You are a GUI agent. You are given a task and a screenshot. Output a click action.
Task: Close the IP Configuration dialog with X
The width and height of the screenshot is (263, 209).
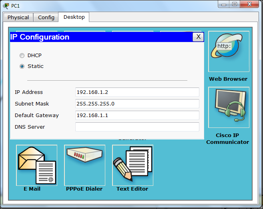(198, 37)
